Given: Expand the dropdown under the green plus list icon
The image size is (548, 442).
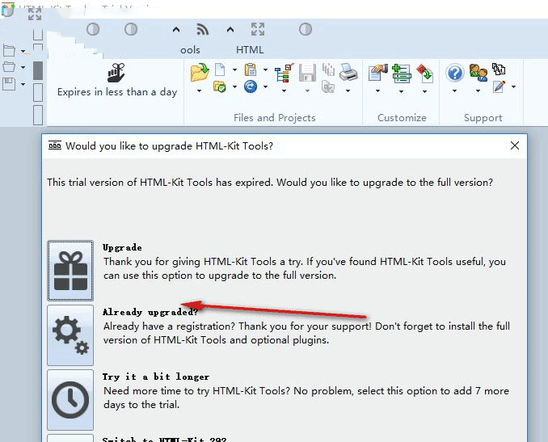Looking at the screenshot, I should (401, 91).
